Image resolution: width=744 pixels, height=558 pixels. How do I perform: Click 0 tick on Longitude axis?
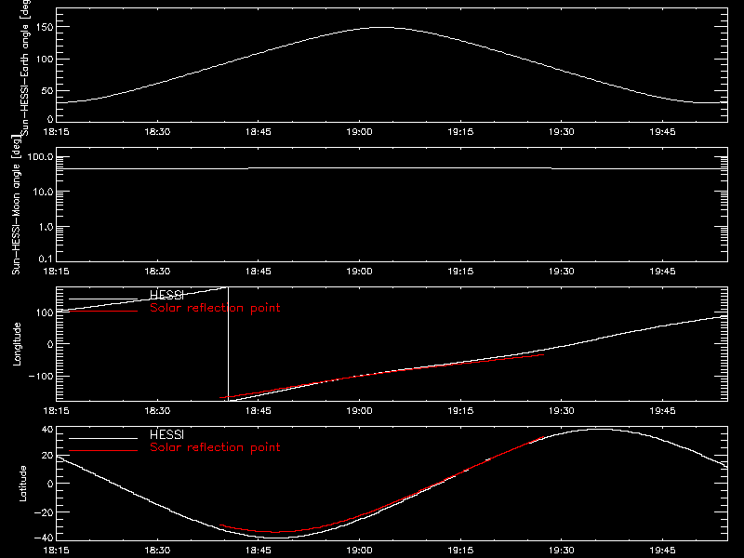click(50, 344)
